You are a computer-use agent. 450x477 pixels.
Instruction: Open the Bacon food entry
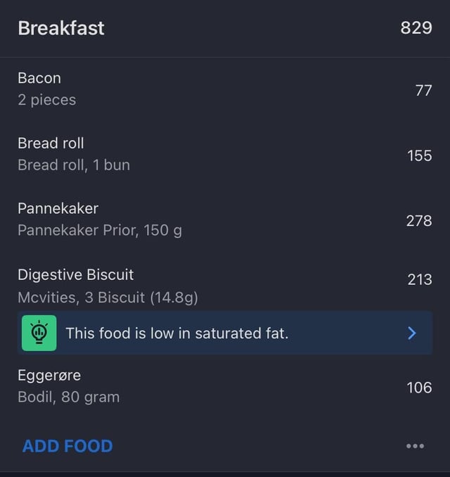(x=39, y=78)
